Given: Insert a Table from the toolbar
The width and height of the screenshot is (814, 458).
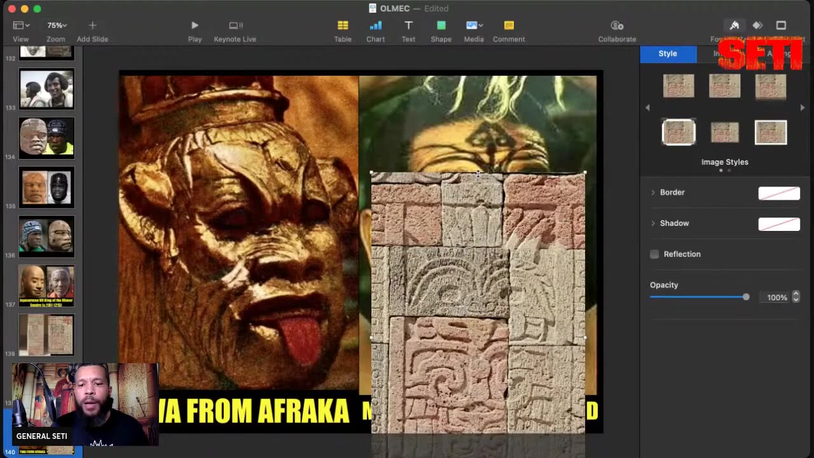Looking at the screenshot, I should [x=343, y=25].
